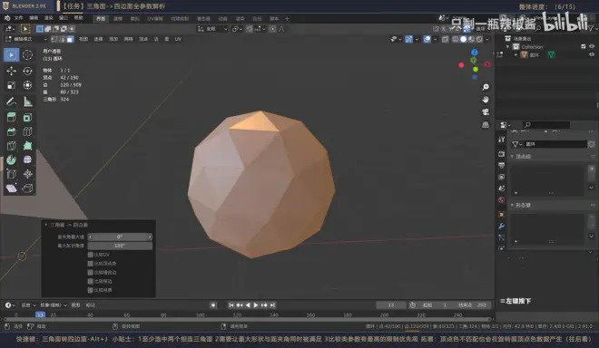Select the Measure ruler tool
The height and width of the screenshot is (348, 599).
click(27, 101)
